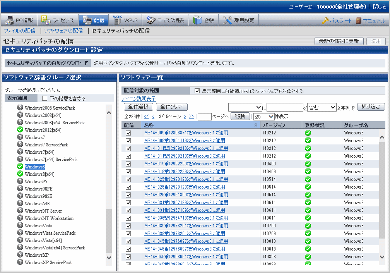Open the 20件表示 page size dropdown

[263, 117]
